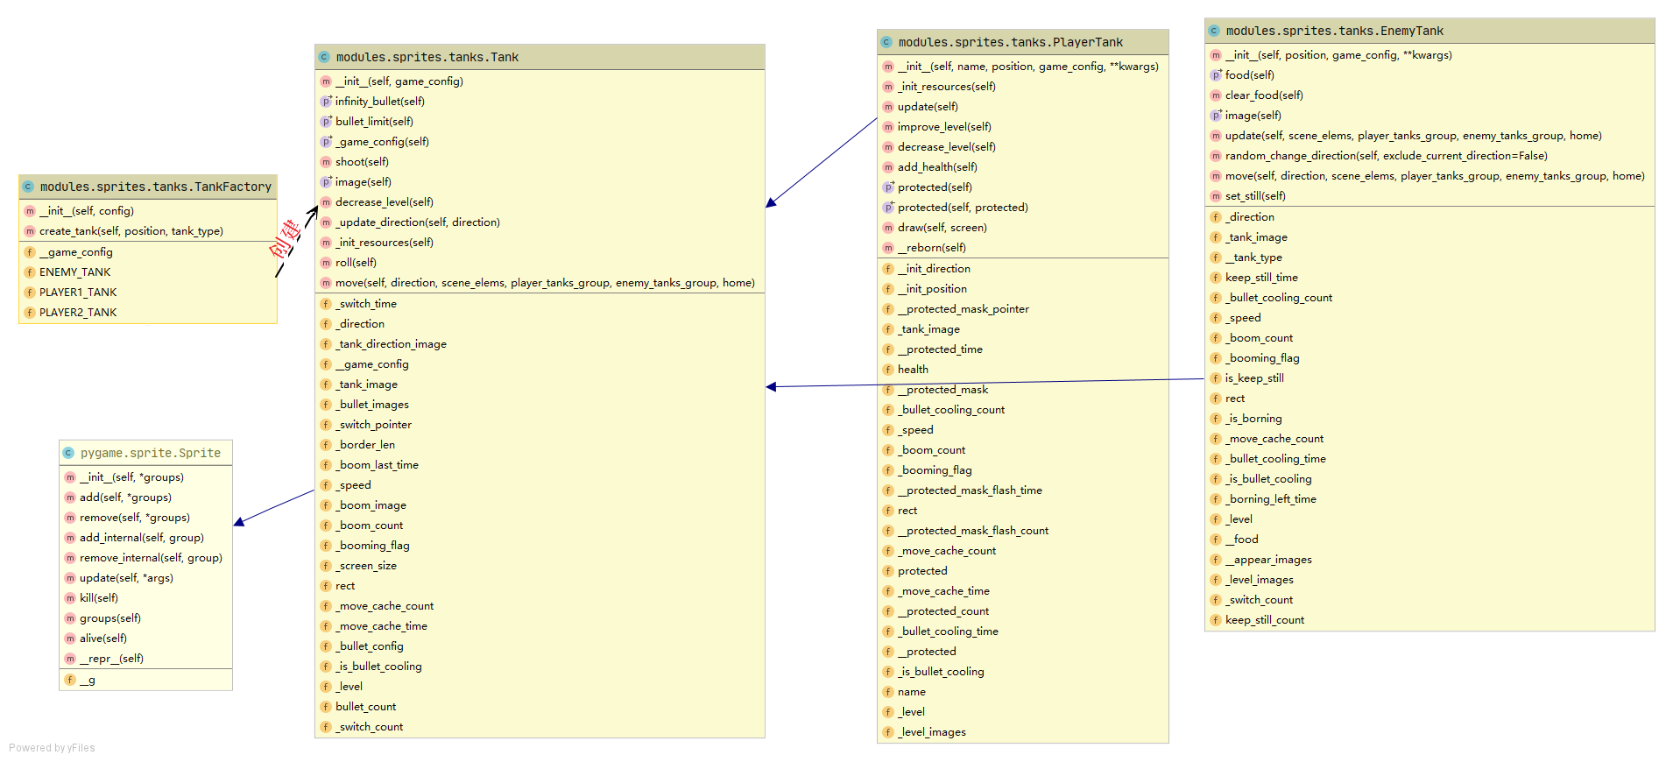
Task: Click the method icon beside add_internal(self, group)
Action: point(70,538)
